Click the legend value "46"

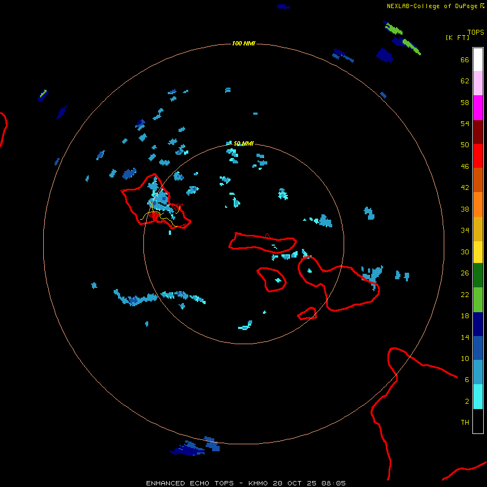pyautogui.click(x=465, y=167)
